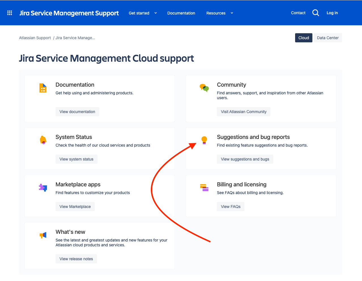Switch to the Data Center version
The height and width of the screenshot is (281, 362).
(x=327, y=38)
